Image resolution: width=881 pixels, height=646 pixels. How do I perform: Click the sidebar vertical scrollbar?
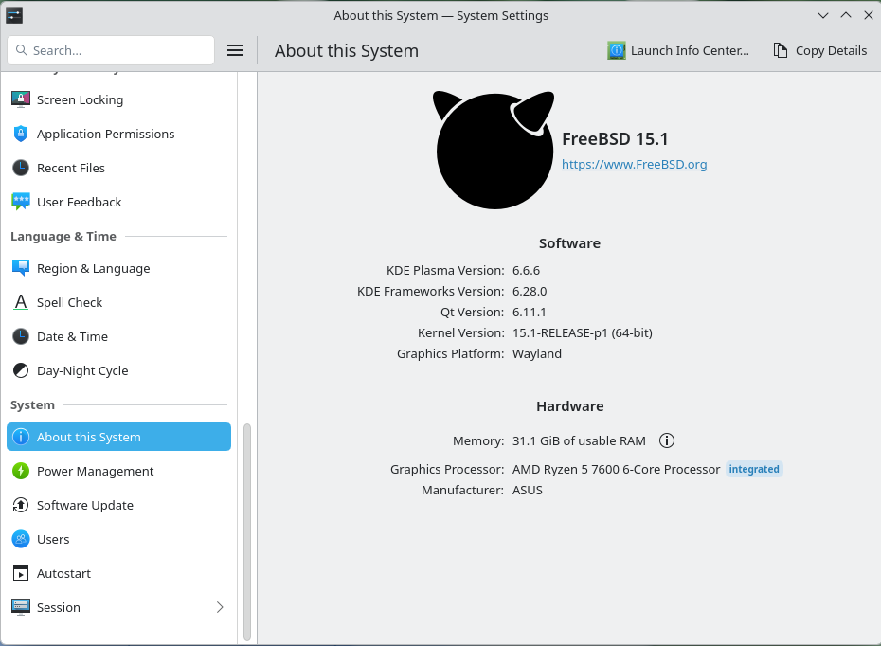click(x=246, y=532)
